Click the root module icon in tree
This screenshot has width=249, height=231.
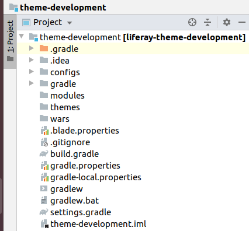(x=33, y=37)
